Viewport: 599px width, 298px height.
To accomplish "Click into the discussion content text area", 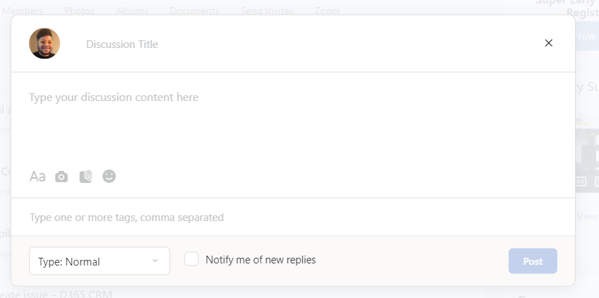I will [293, 122].
